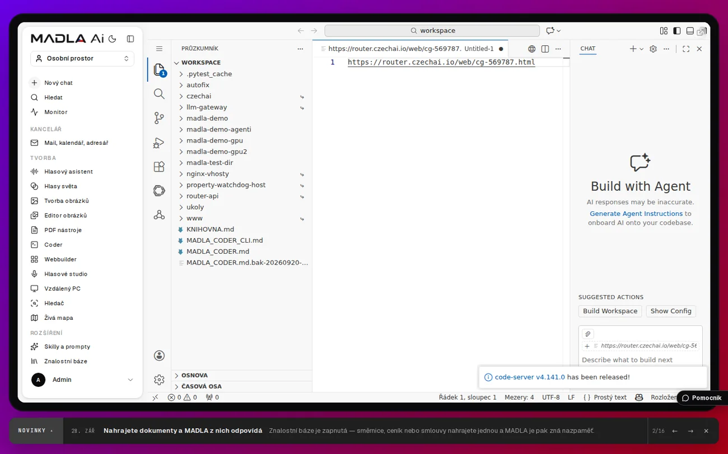Click the workspace command search box
The width and height of the screenshot is (728, 454).
432,31
